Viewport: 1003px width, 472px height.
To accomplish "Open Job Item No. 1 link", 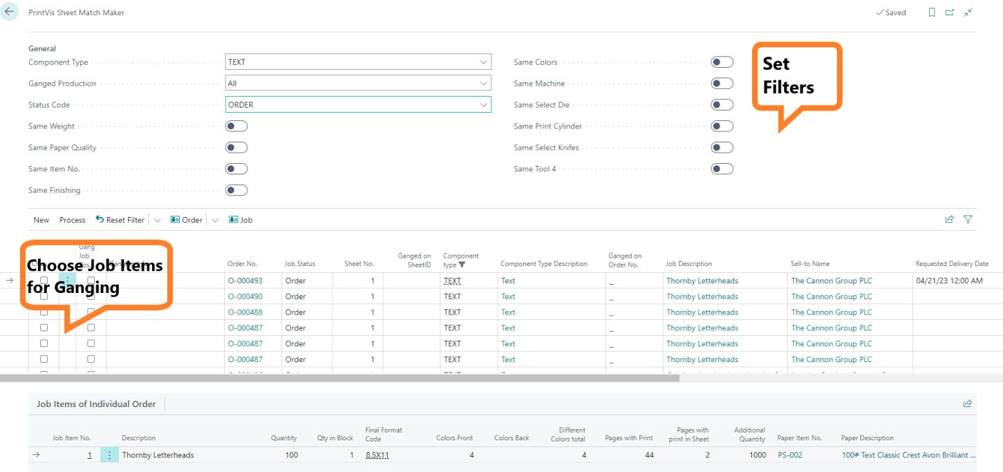I will [x=89, y=455].
